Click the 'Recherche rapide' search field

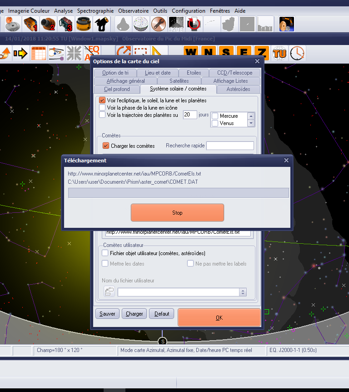click(x=229, y=146)
